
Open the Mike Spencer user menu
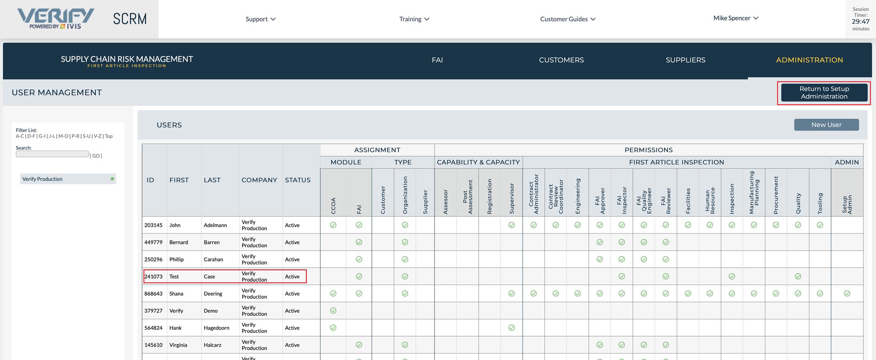point(736,18)
